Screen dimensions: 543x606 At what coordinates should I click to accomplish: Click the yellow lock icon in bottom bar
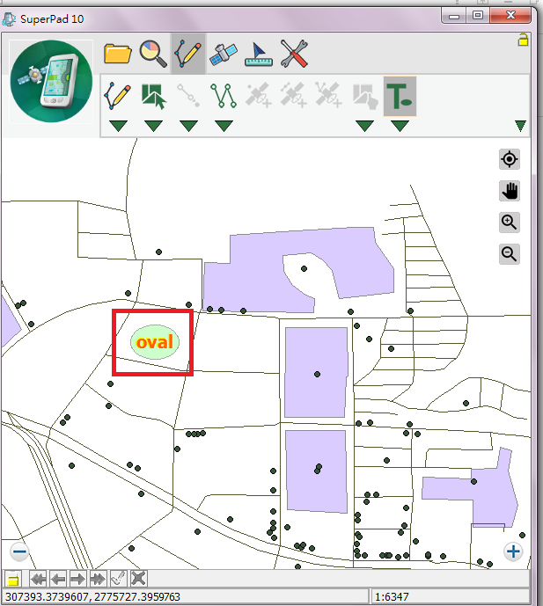click(x=13, y=579)
